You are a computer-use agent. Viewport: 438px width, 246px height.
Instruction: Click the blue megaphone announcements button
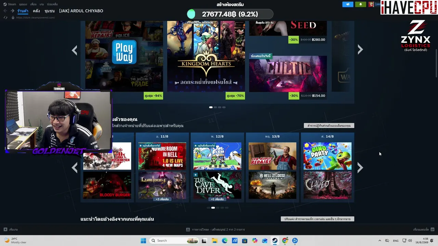(348, 4)
